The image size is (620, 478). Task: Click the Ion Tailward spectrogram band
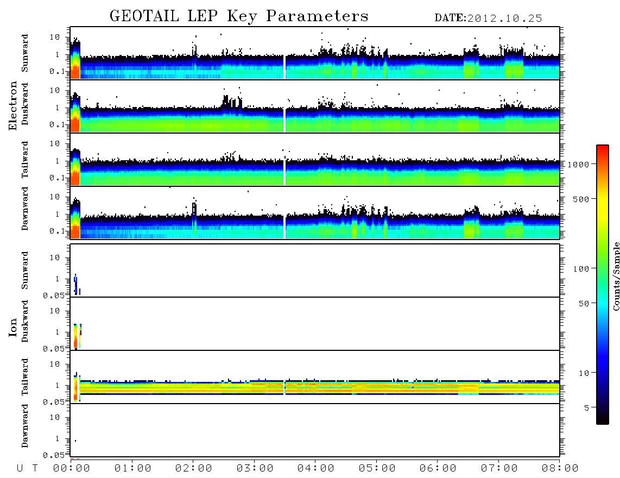(x=319, y=388)
